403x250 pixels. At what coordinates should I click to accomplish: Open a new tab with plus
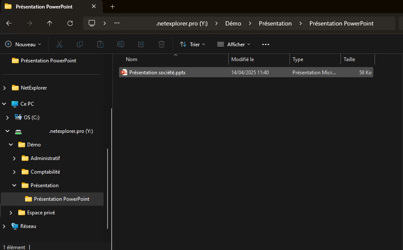112,7
